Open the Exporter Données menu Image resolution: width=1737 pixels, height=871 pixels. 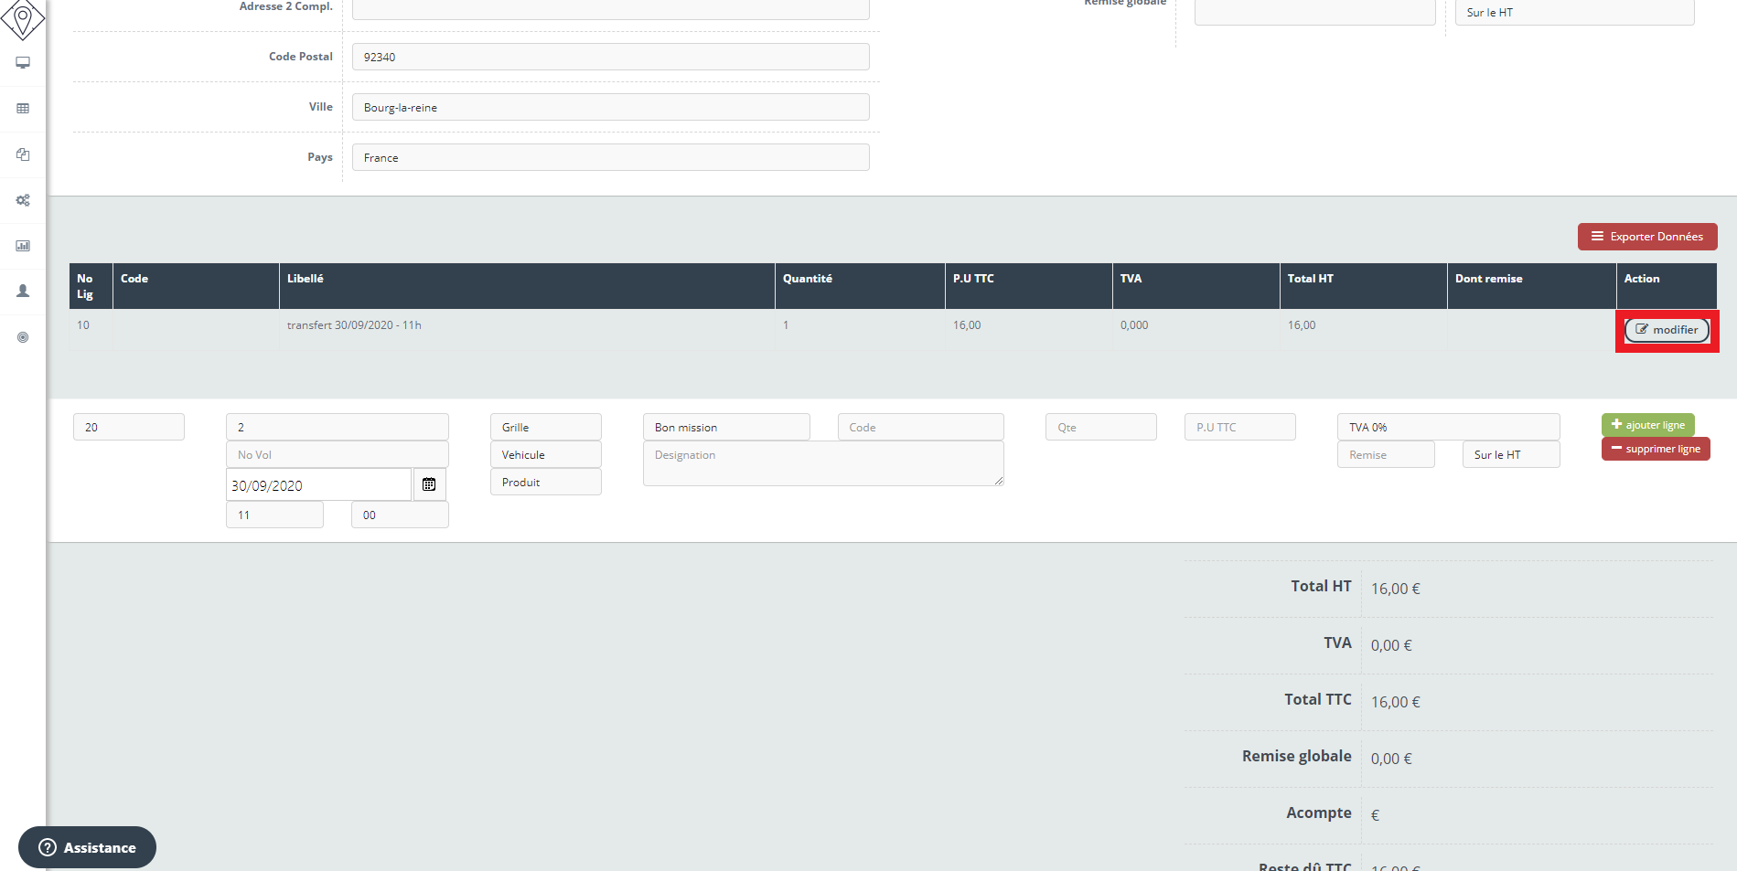click(1646, 237)
